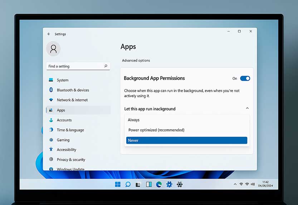Viewport: 298px width, 205px height.
Task: Minimize the Settings window
Action: pyautogui.click(x=229, y=31)
